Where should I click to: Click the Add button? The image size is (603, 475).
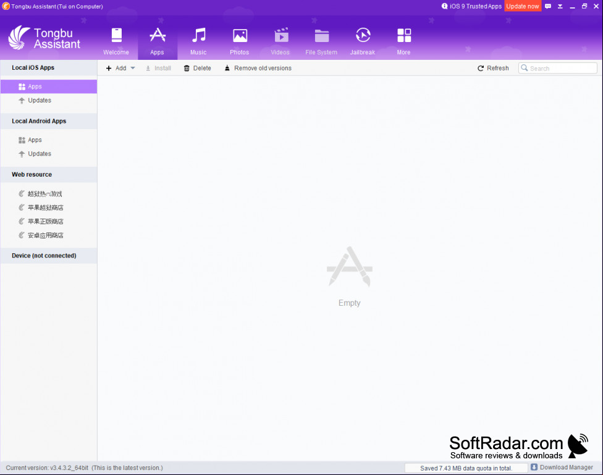(x=116, y=68)
